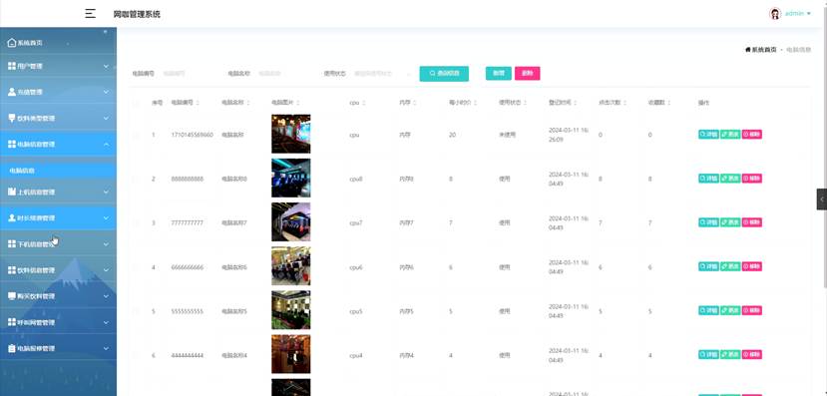
Task: Sort by the cpu column sort icon
Action: click(x=364, y=103)
